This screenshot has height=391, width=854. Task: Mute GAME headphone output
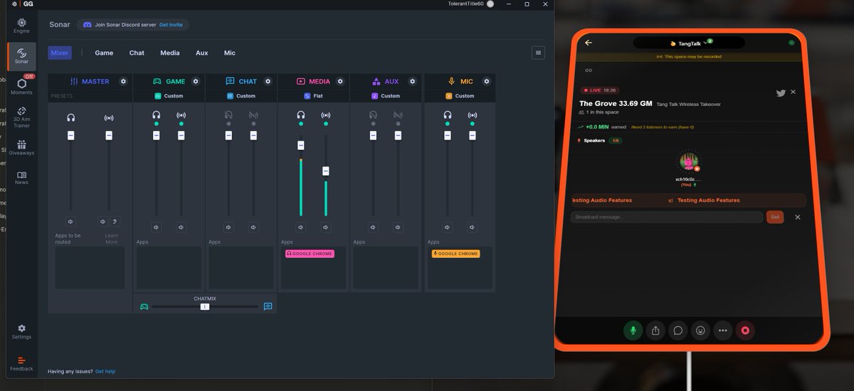coord(157,227)
